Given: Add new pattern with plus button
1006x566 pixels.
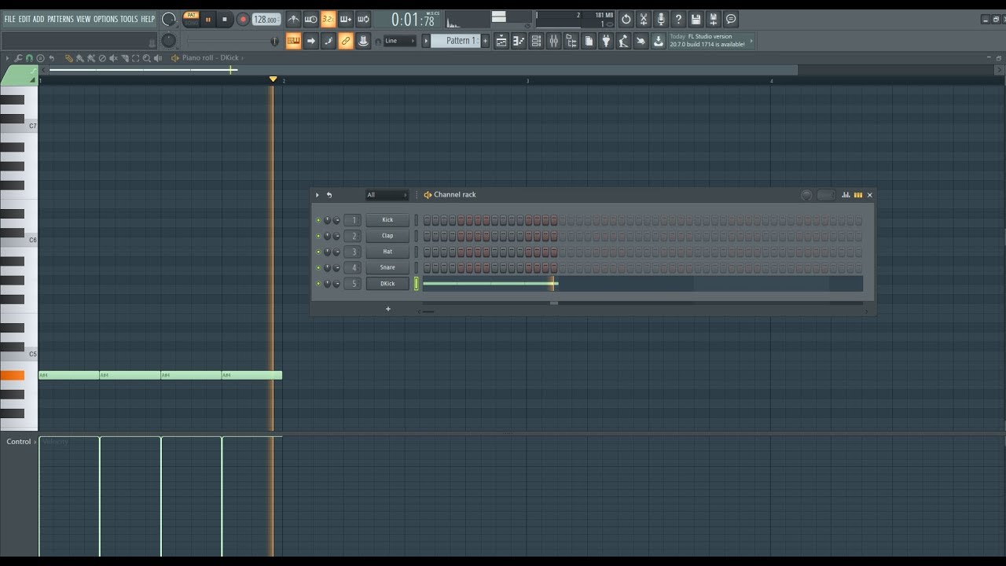Looking at the screenshot, I should [485, 41].
